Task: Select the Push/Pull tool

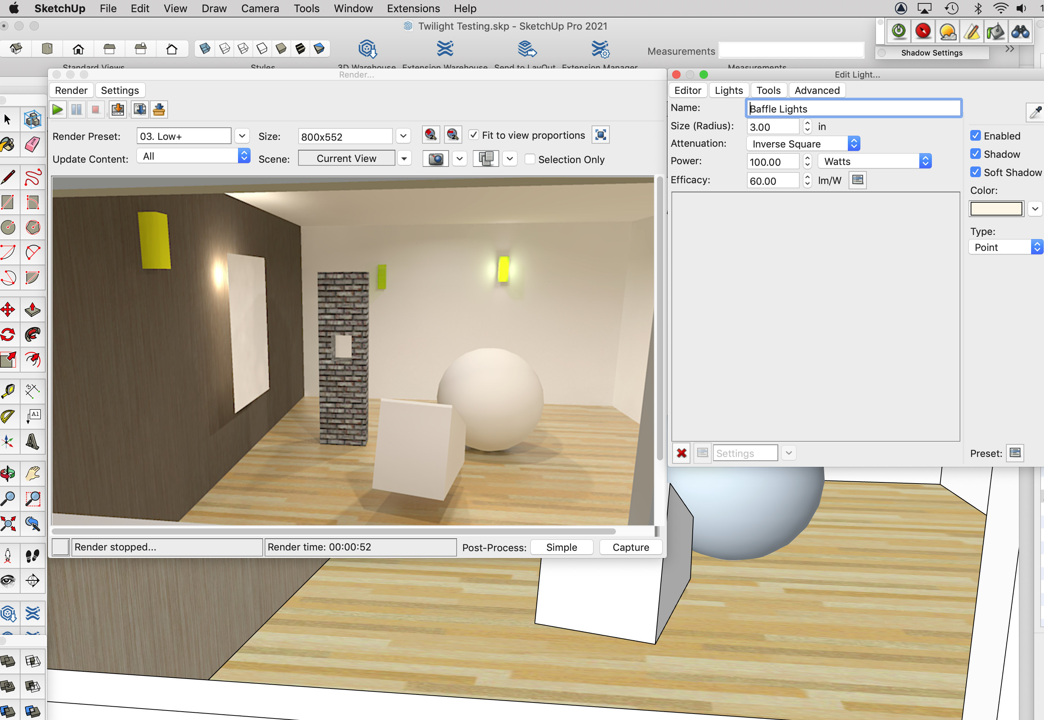Action: tap(32, 310)
